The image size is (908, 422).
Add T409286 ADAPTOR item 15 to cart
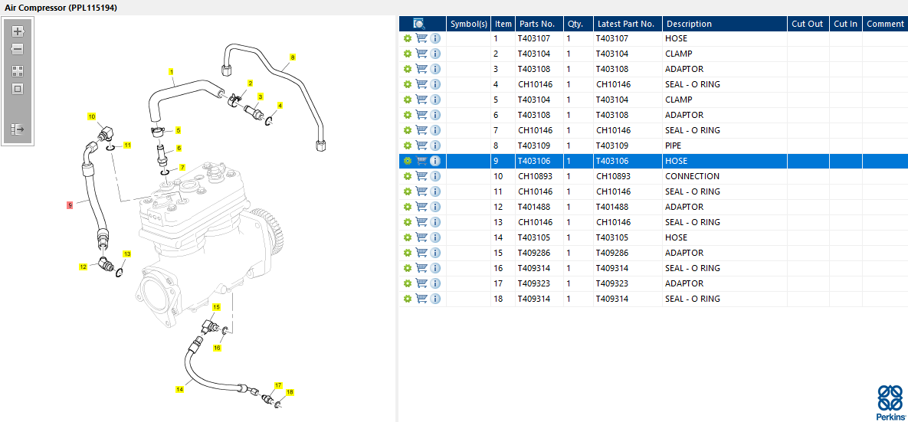(421, 253)
